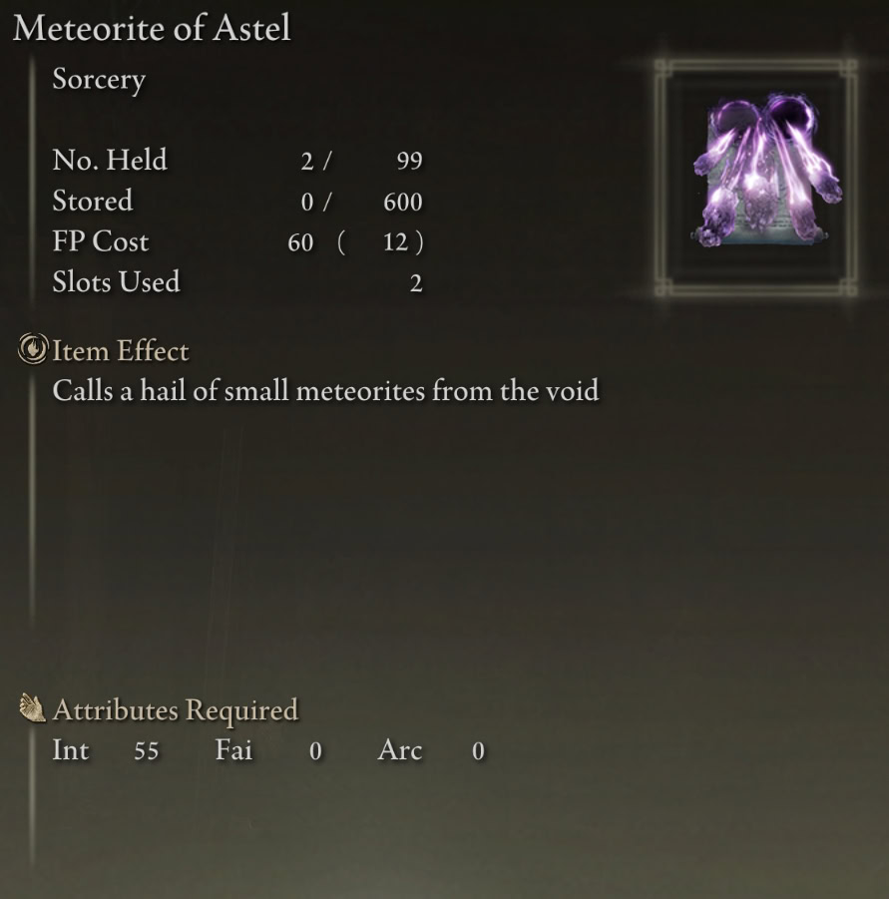
Task: Click the slots used value 2
Action: click(416, 283)
